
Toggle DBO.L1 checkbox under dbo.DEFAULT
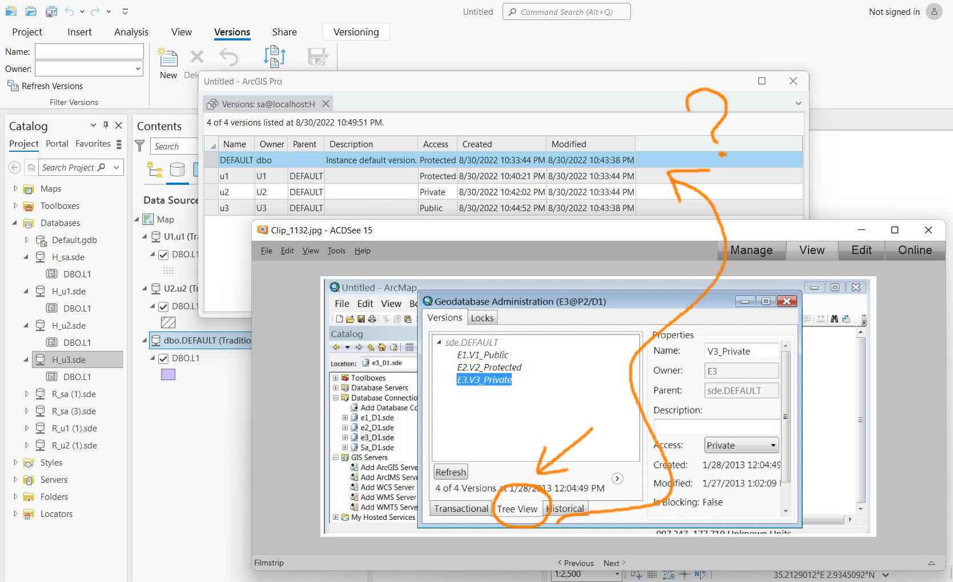(x=163, y=358)
